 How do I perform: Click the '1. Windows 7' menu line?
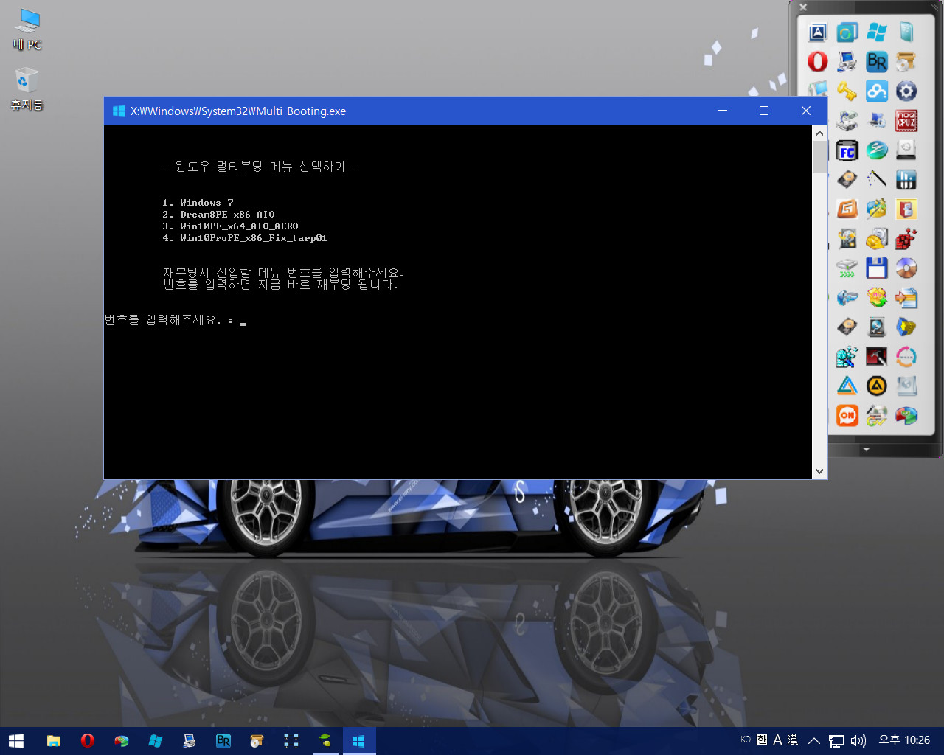(198, 202)
